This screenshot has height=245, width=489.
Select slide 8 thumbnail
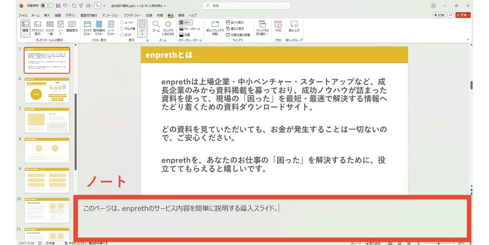pos(47,150)
